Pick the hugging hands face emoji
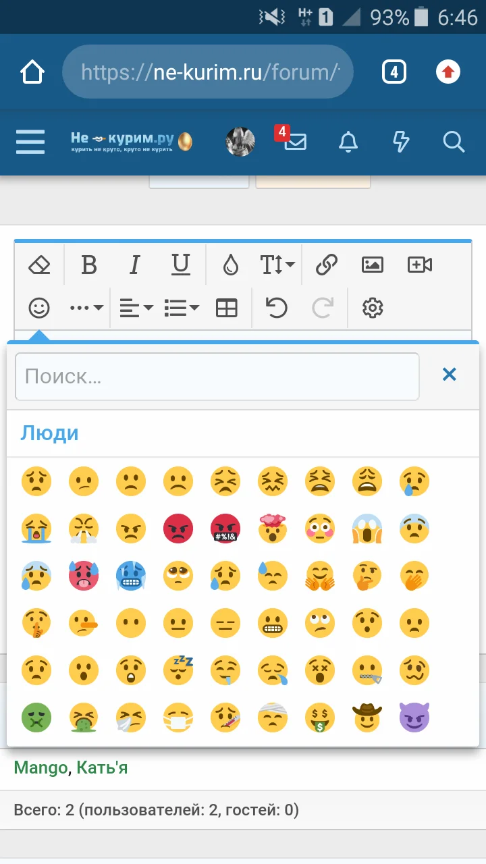The width and height of the screenshot is (486, 864). [320, 576]
